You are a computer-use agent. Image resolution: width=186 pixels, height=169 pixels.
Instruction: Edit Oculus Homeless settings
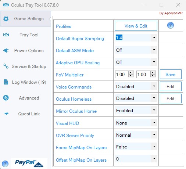click(x=171, y=98)
